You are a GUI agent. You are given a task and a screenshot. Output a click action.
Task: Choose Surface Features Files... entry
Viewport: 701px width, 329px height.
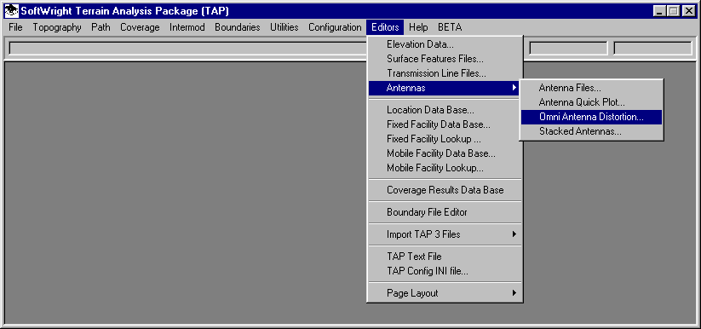[x=445, y=59]
